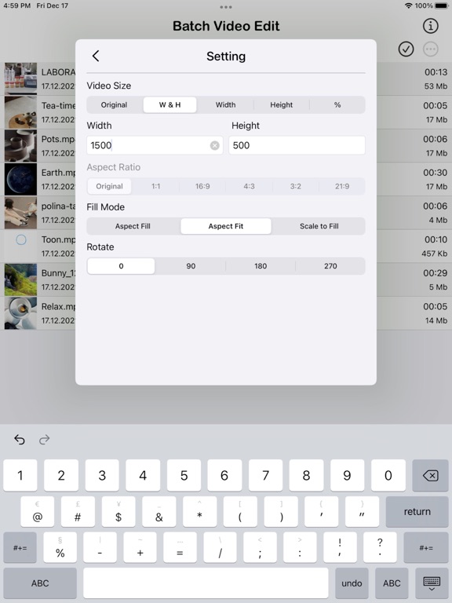Tap the number 1 key
The height and width of the screenshot is (603, 452).
coord(20,475)
